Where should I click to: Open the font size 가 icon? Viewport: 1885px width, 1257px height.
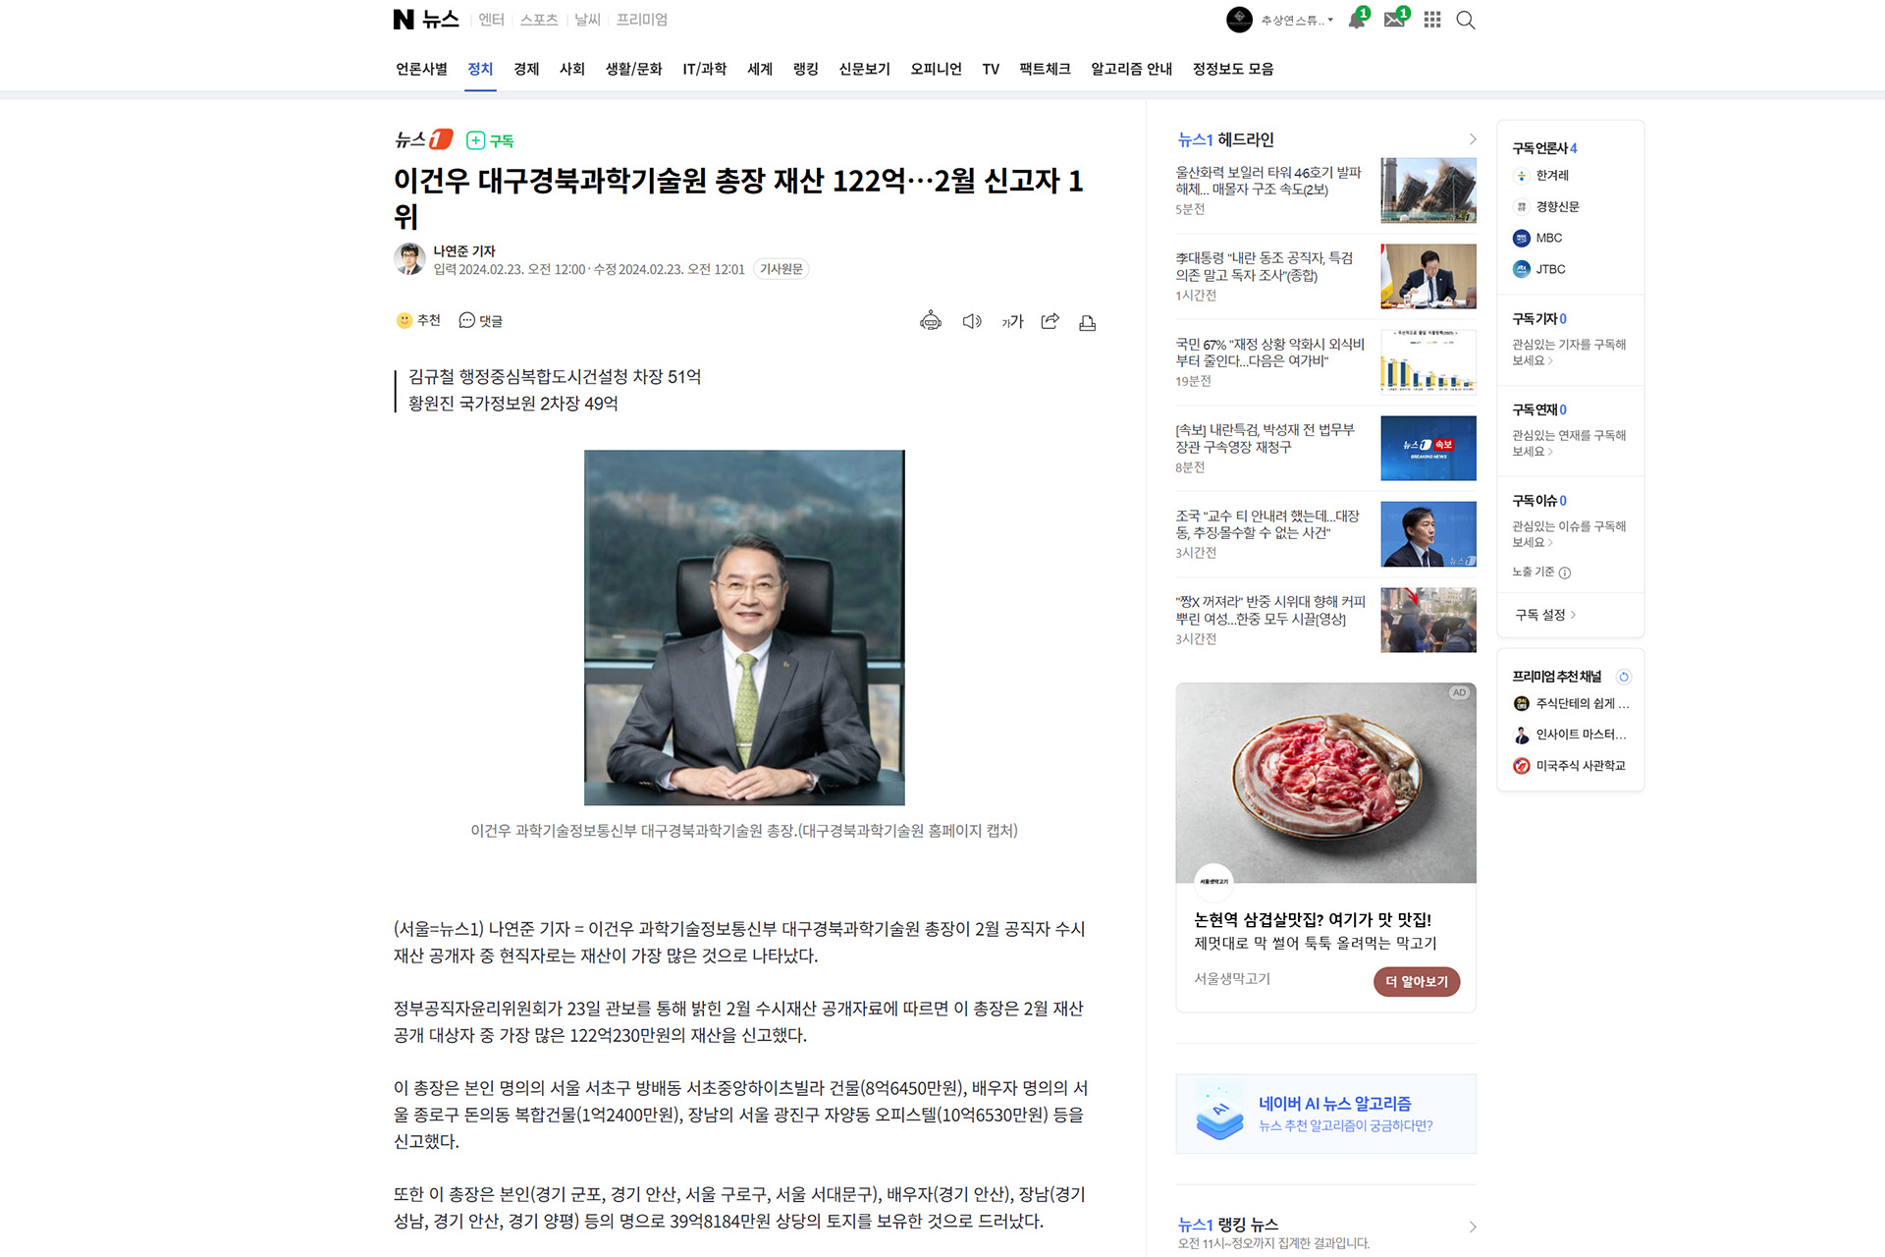(x=1012, y=321)
